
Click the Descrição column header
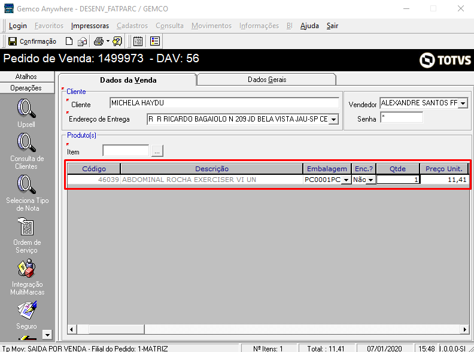click(x=212, y=169)
